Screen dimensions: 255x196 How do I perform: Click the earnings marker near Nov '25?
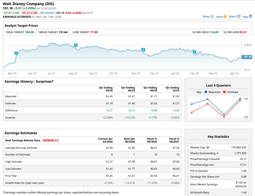(143, 50)
